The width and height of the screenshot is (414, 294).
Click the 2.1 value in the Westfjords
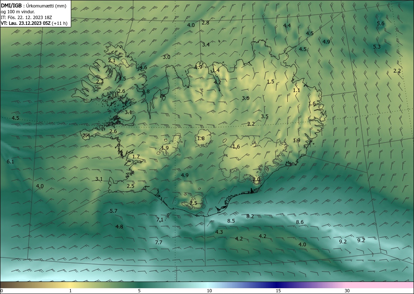(112, 61)
